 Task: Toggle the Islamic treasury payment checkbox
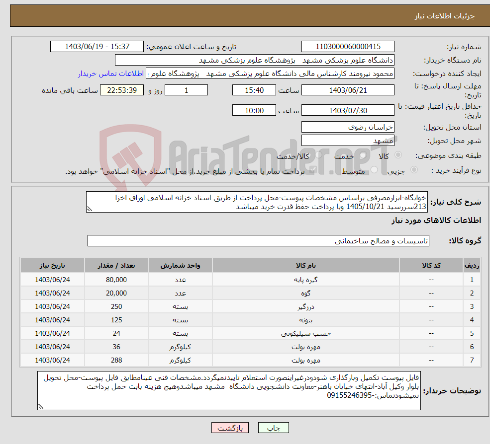312,170
